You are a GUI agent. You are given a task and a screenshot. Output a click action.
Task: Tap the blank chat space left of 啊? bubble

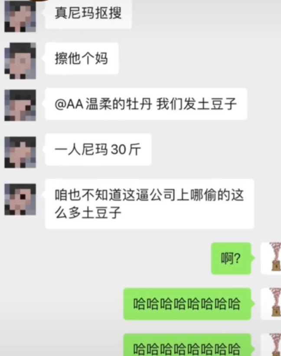(x=105, y=258)
